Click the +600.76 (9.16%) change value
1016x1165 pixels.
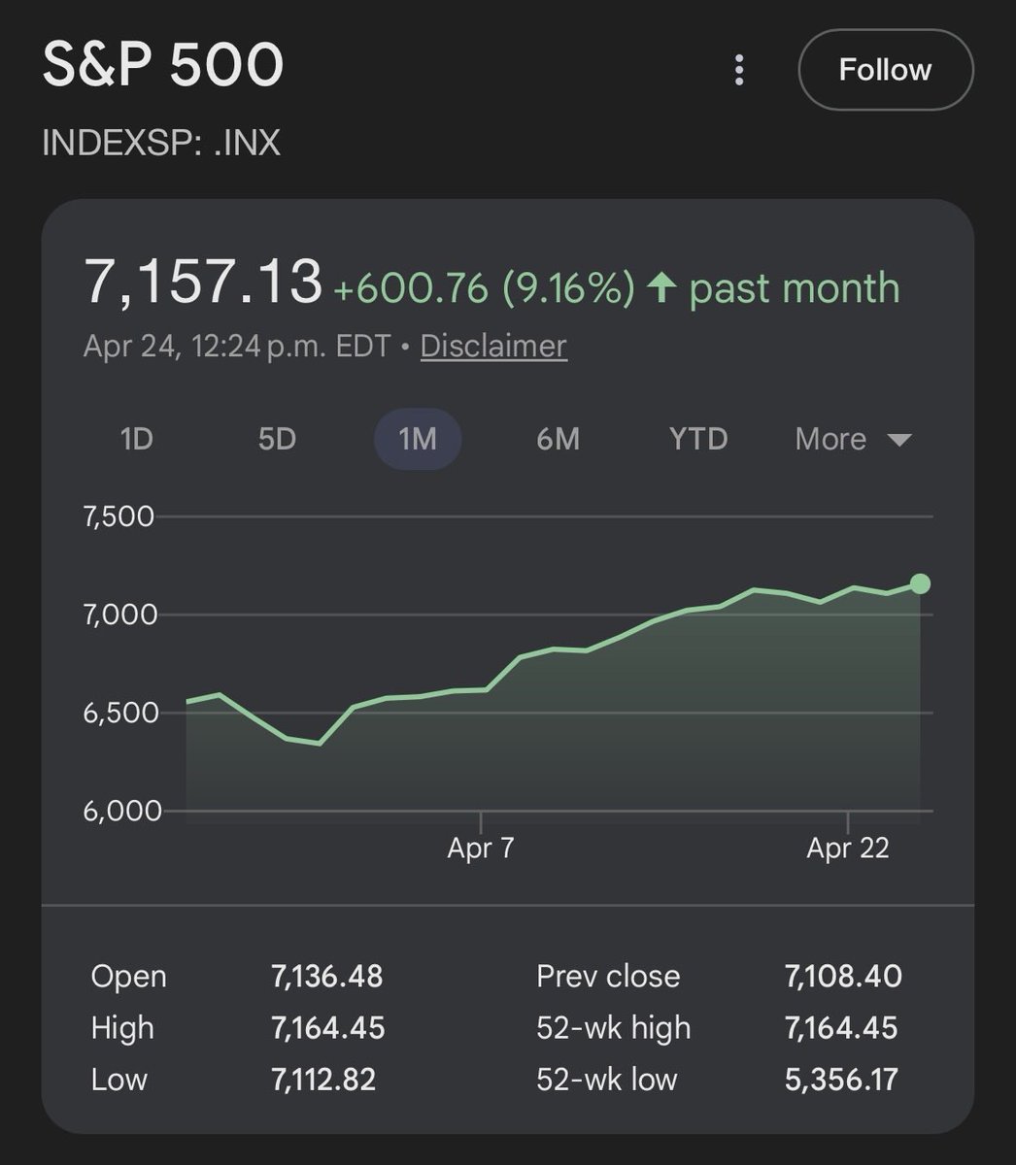(x=484, y=288)
